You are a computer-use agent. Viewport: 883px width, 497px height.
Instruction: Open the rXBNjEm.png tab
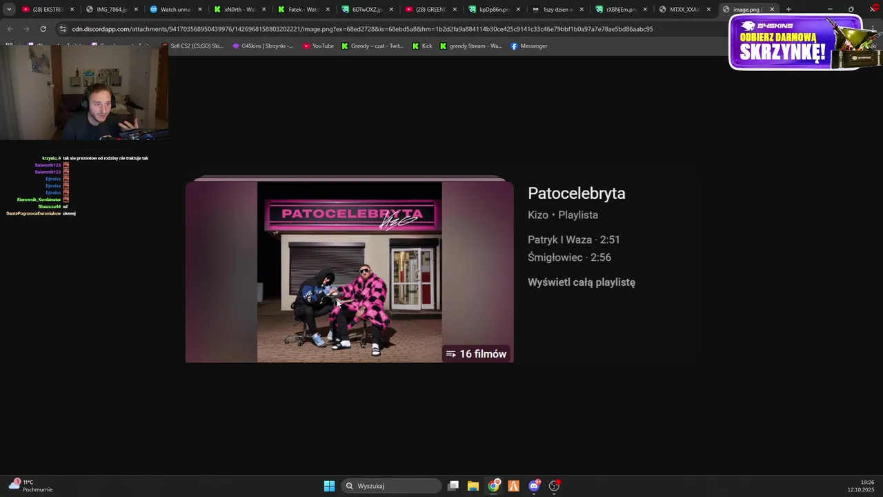(x=620, y=10)
